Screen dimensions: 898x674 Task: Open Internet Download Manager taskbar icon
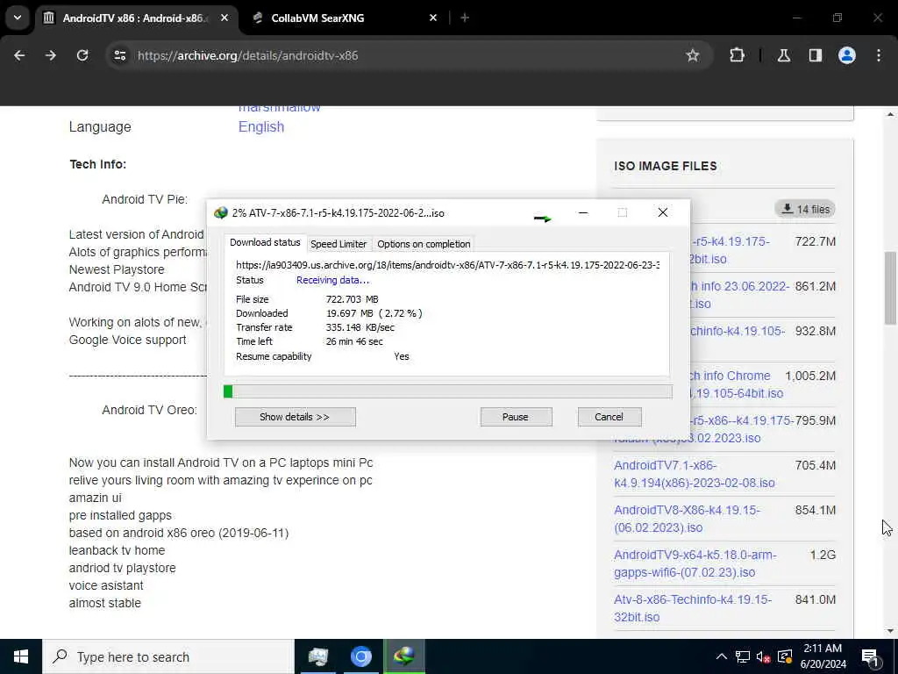pyautogui.click(x=403, y=656)
